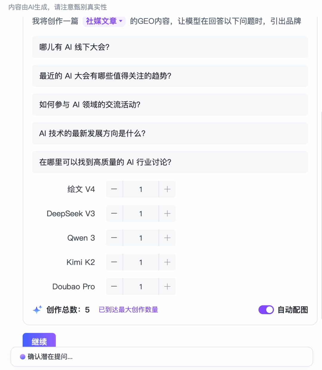
Task: Click the minus icon for DeepSeek V3
Action: (114, 214)
